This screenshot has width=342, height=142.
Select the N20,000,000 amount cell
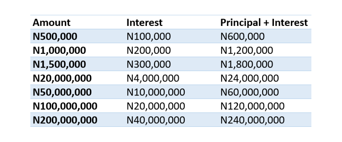pyautogui.click(x=62, y=78)
